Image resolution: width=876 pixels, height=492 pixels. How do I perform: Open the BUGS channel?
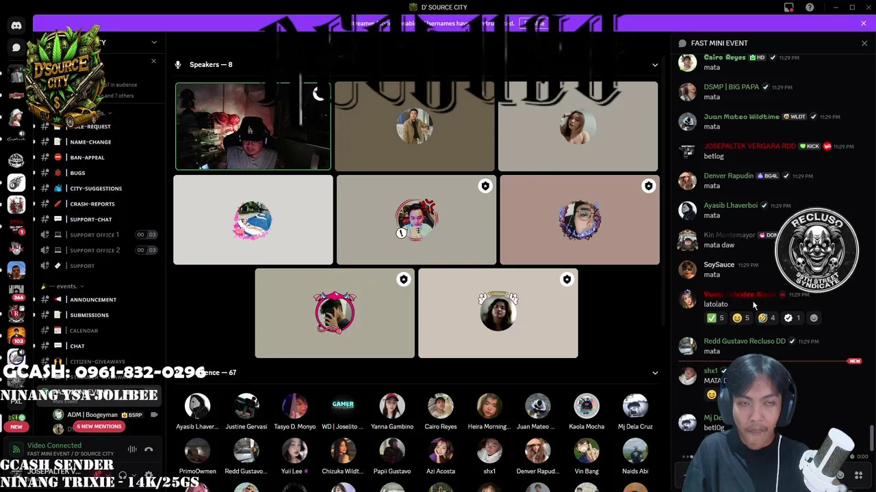coord(77,173)
